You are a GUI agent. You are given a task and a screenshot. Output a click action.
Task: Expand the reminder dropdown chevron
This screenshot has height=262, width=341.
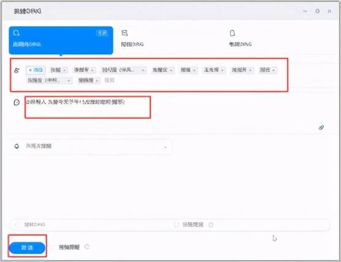pos(165,148)
